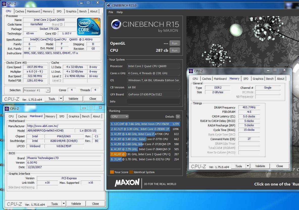
Task: Click CPU-Z app icon in top-left window title
Action: pyautogui.click(x=4, y=4)
